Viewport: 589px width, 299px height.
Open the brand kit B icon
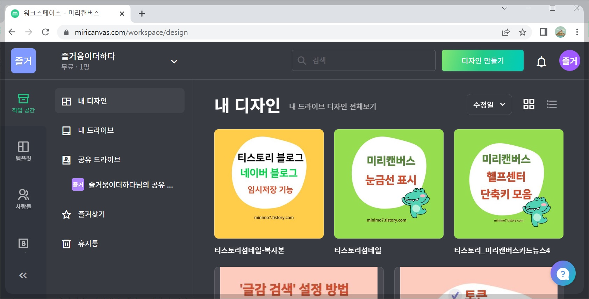point(23,243)
